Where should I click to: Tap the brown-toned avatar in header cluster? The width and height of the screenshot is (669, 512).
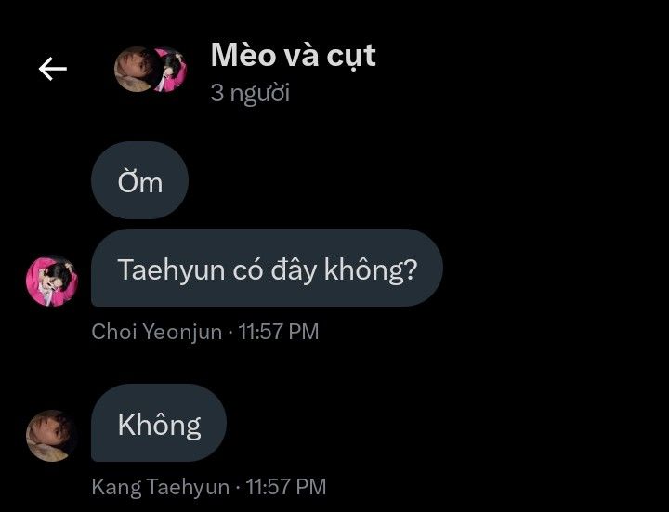click(137, 69)
